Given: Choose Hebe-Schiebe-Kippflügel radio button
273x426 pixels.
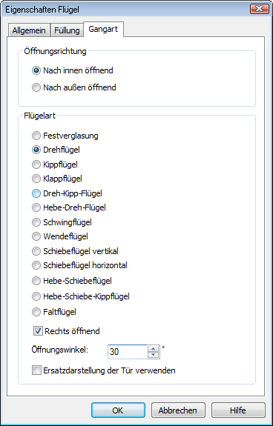Looking at the screenshot, I should 80,296.
